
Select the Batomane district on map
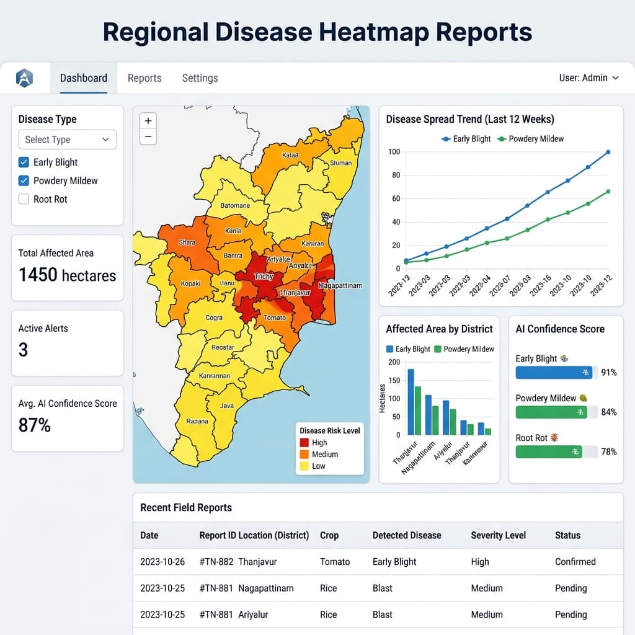235,205
